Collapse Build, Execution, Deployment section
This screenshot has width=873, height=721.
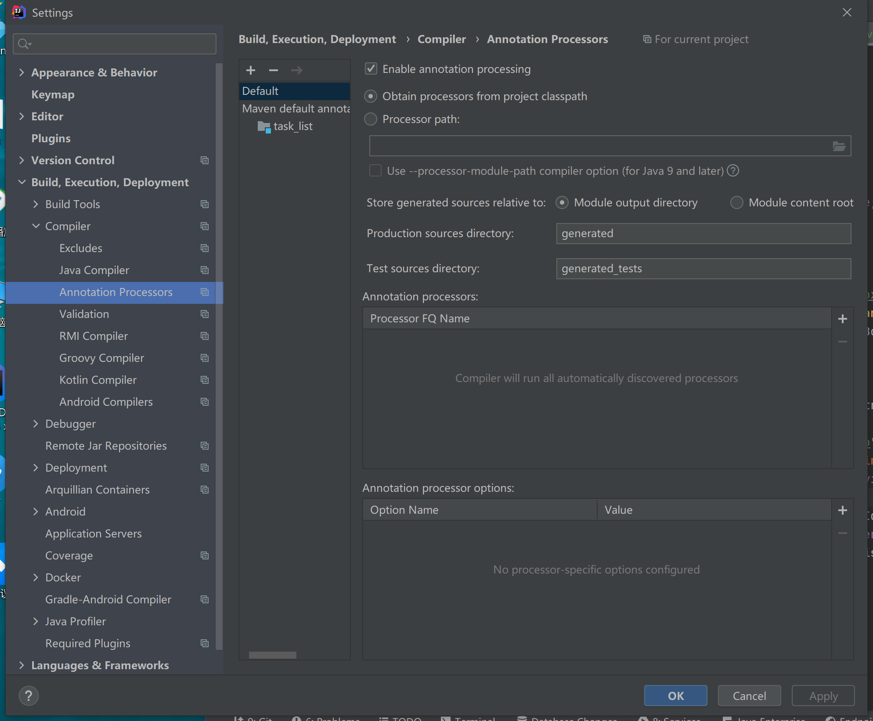tap(22, 182)
